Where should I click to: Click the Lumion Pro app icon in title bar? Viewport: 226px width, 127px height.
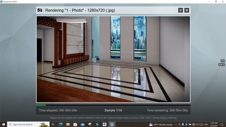point(1,1)
